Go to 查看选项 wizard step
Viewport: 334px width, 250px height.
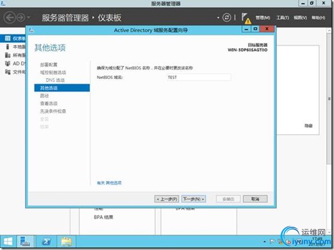click(49, 104)
